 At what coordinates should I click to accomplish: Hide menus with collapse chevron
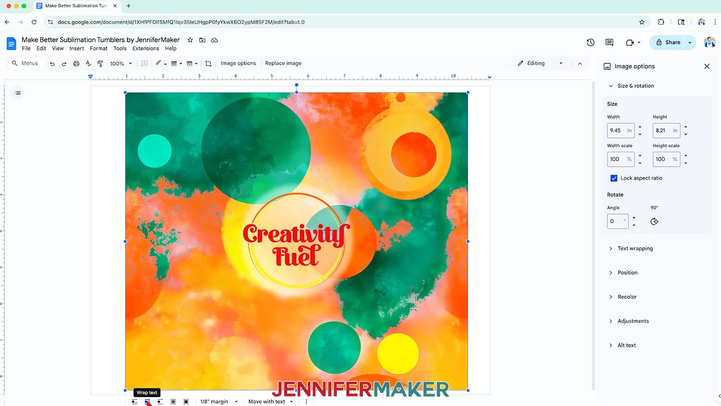pos(580,63)
